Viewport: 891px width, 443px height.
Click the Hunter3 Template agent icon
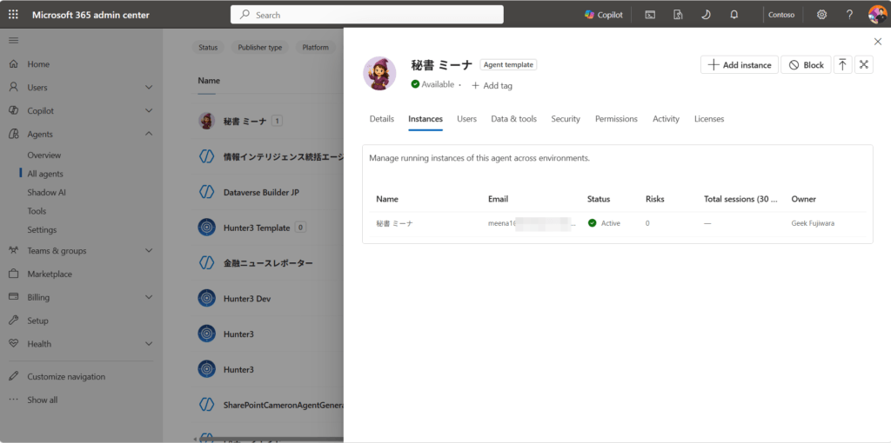click(206, 228)
